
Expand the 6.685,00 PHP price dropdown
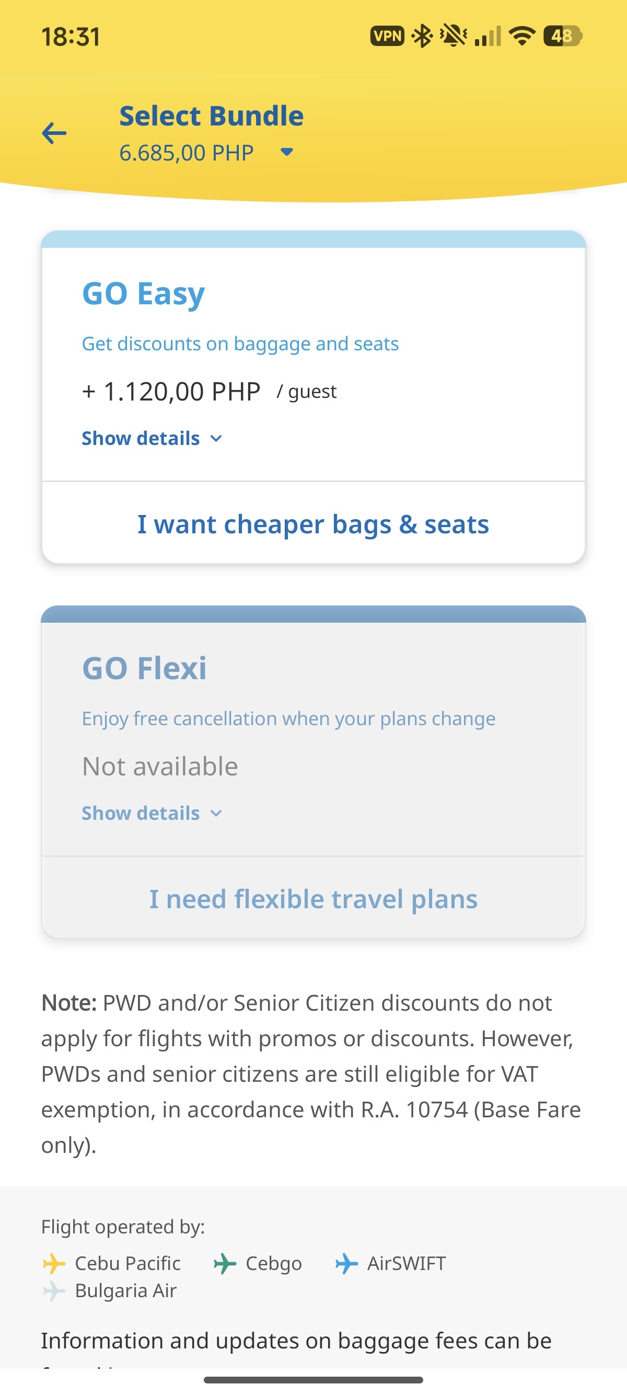(x=286, y=152)
